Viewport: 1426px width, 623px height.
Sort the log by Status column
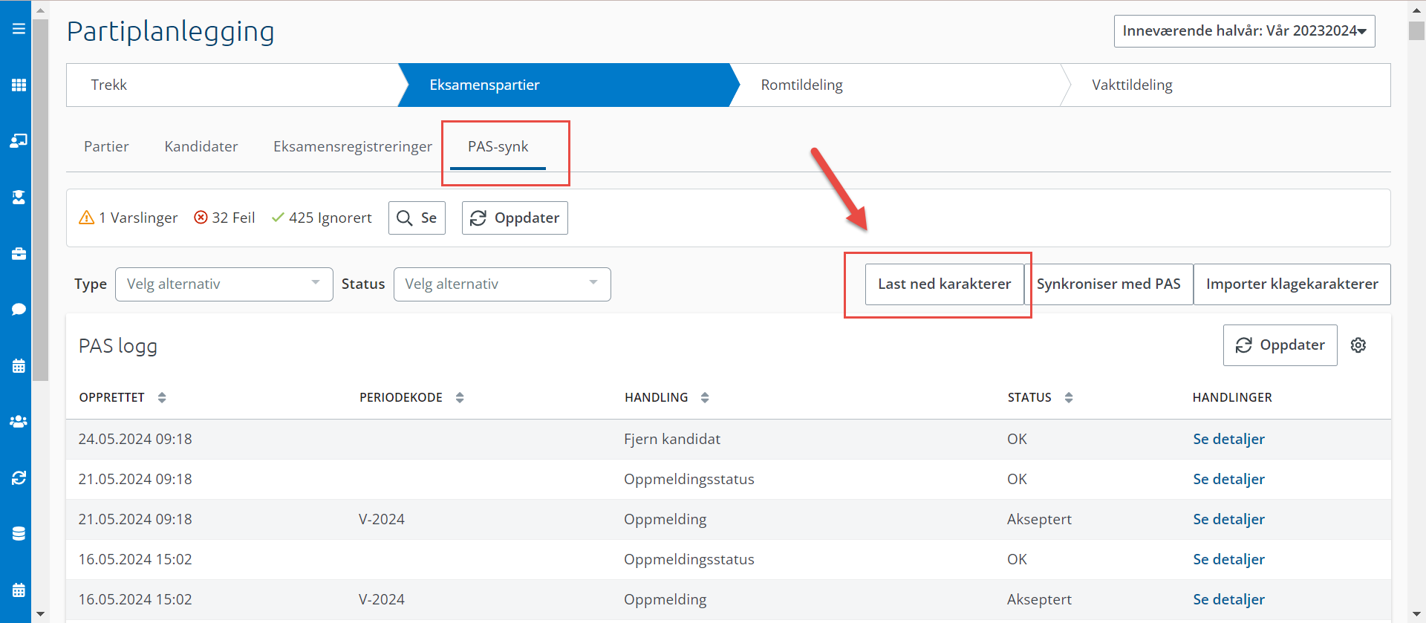[1068, 398]
